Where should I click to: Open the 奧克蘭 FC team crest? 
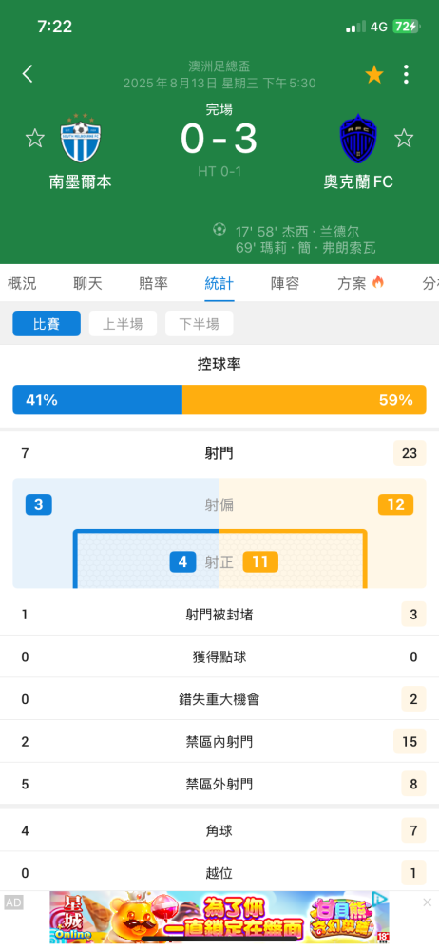pos(358,138)
